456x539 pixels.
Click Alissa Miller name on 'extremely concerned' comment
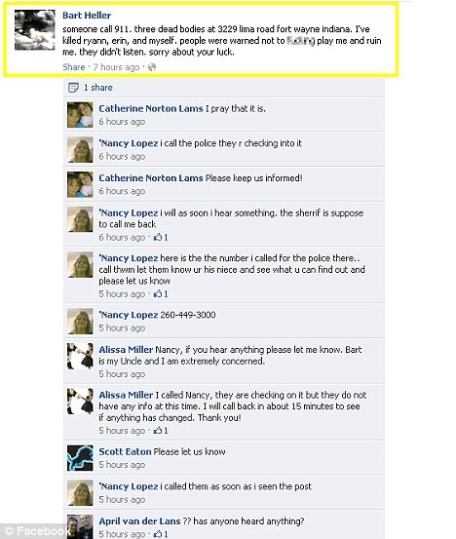coord(126,350)
